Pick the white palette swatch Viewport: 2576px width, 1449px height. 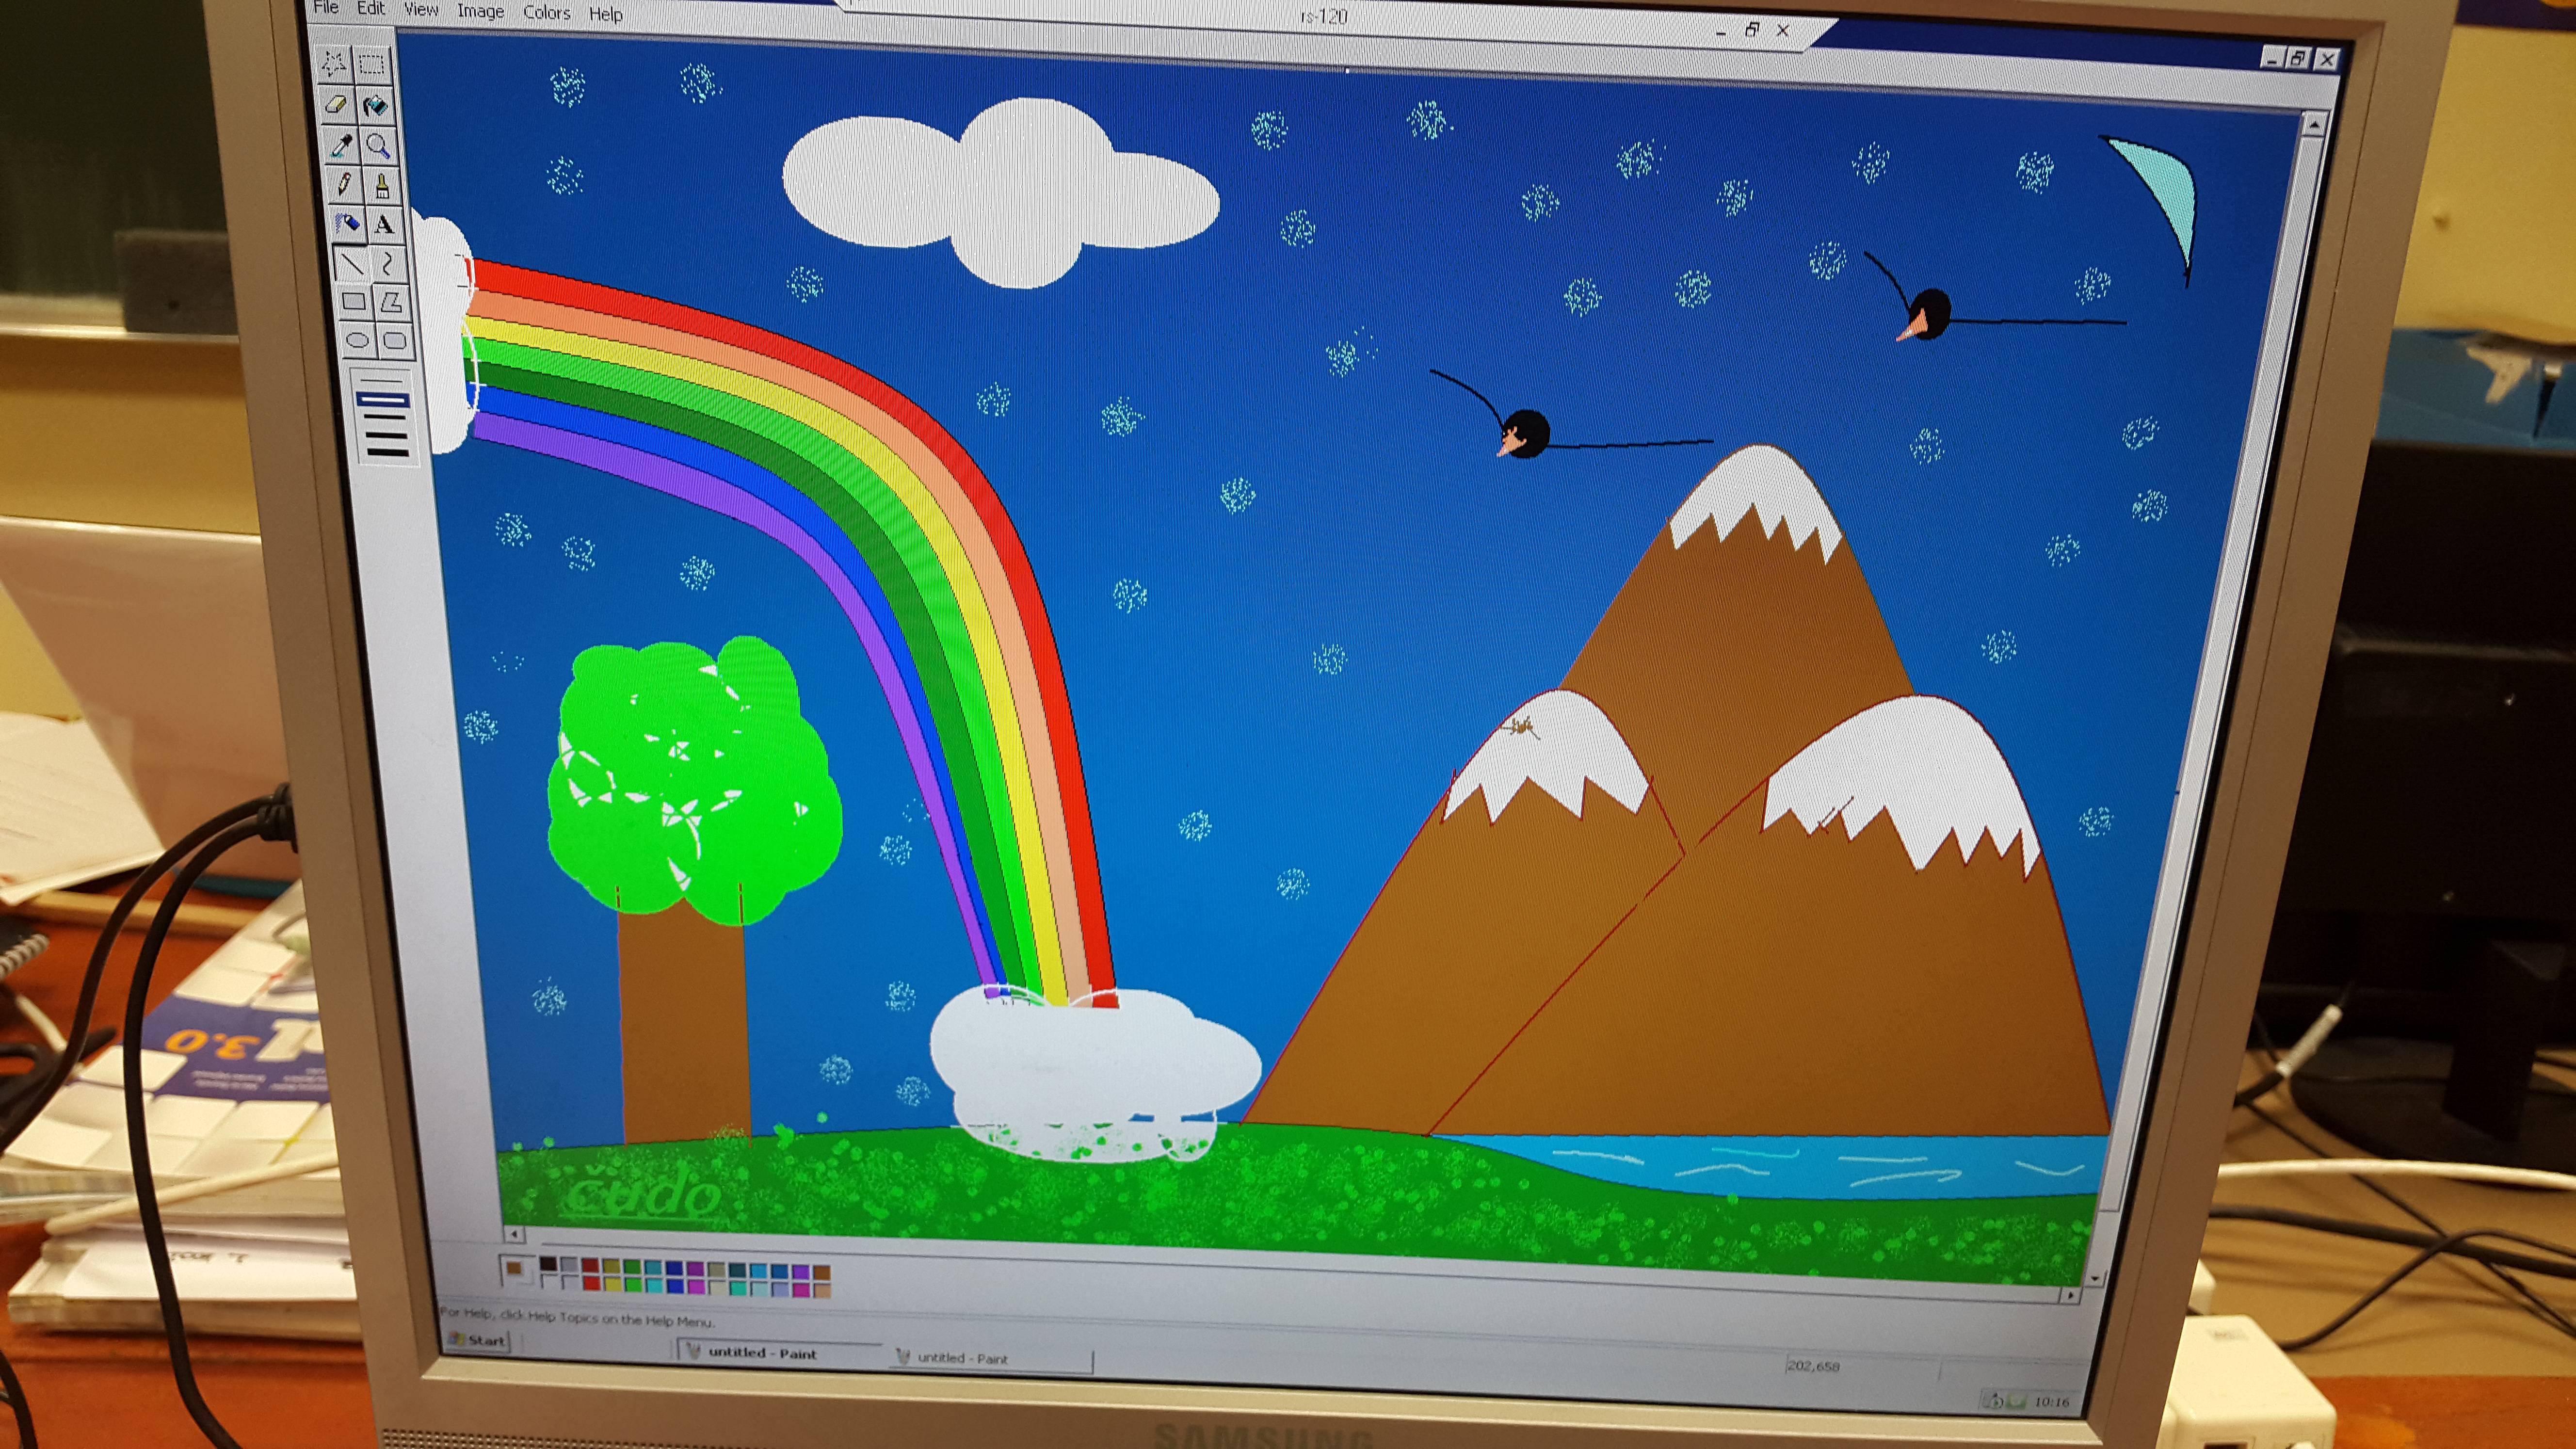click(x=549, y=1281)
